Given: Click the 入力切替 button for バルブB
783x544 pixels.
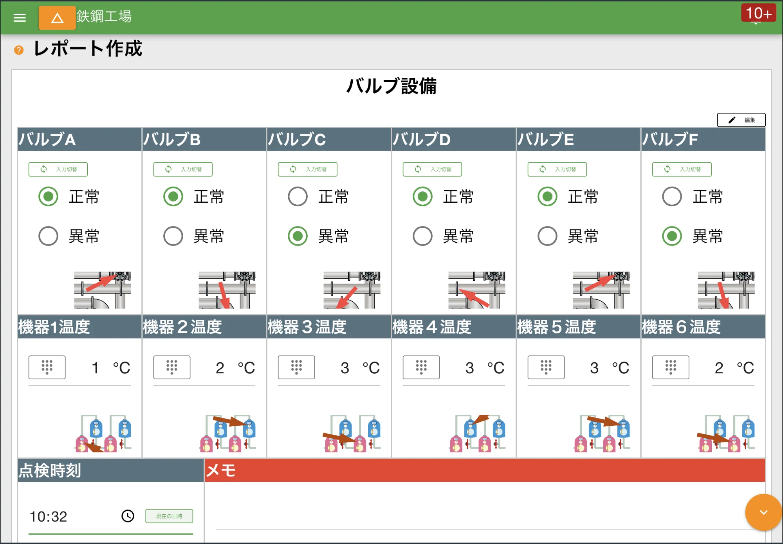Looking at the screenshot, I should (182, 169).
